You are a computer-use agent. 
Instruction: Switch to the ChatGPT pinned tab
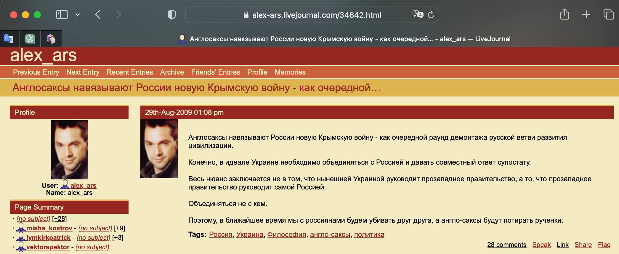[x=30, y=39]
